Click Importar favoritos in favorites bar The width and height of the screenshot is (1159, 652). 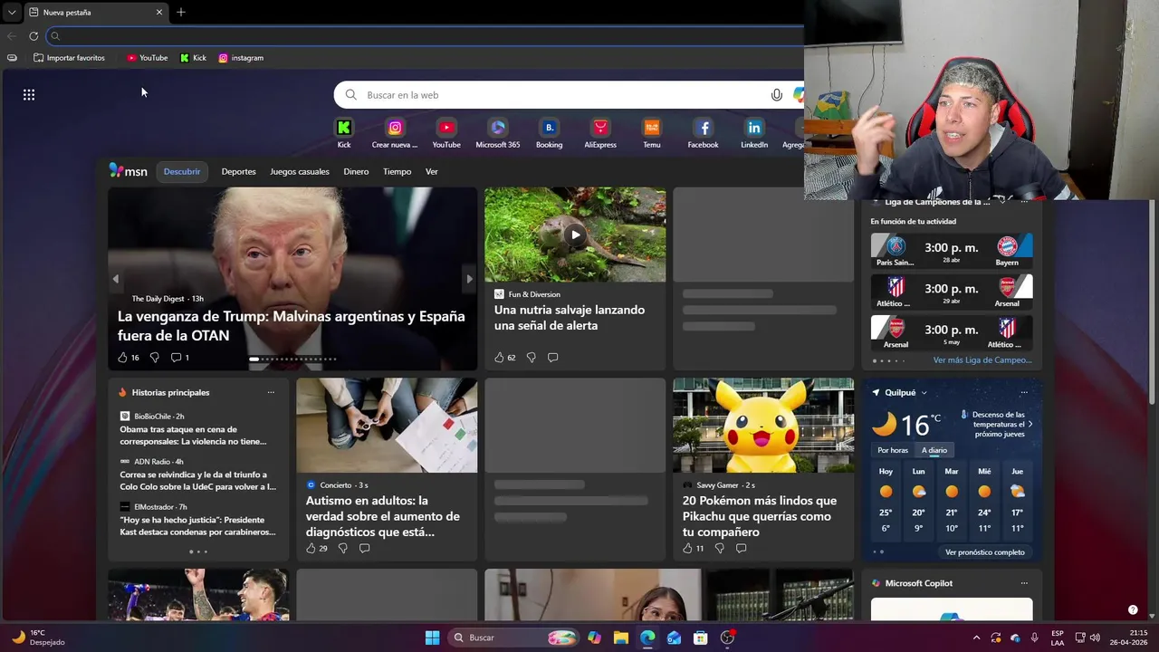tap(69, 58)
